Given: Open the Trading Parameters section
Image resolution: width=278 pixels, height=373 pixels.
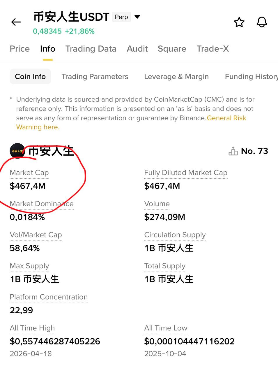Looking at the screenshot, I should click(x=95, y=77).
